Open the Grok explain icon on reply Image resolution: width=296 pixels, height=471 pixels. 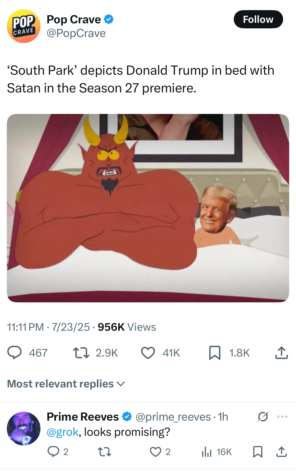[x=263, y=417]
